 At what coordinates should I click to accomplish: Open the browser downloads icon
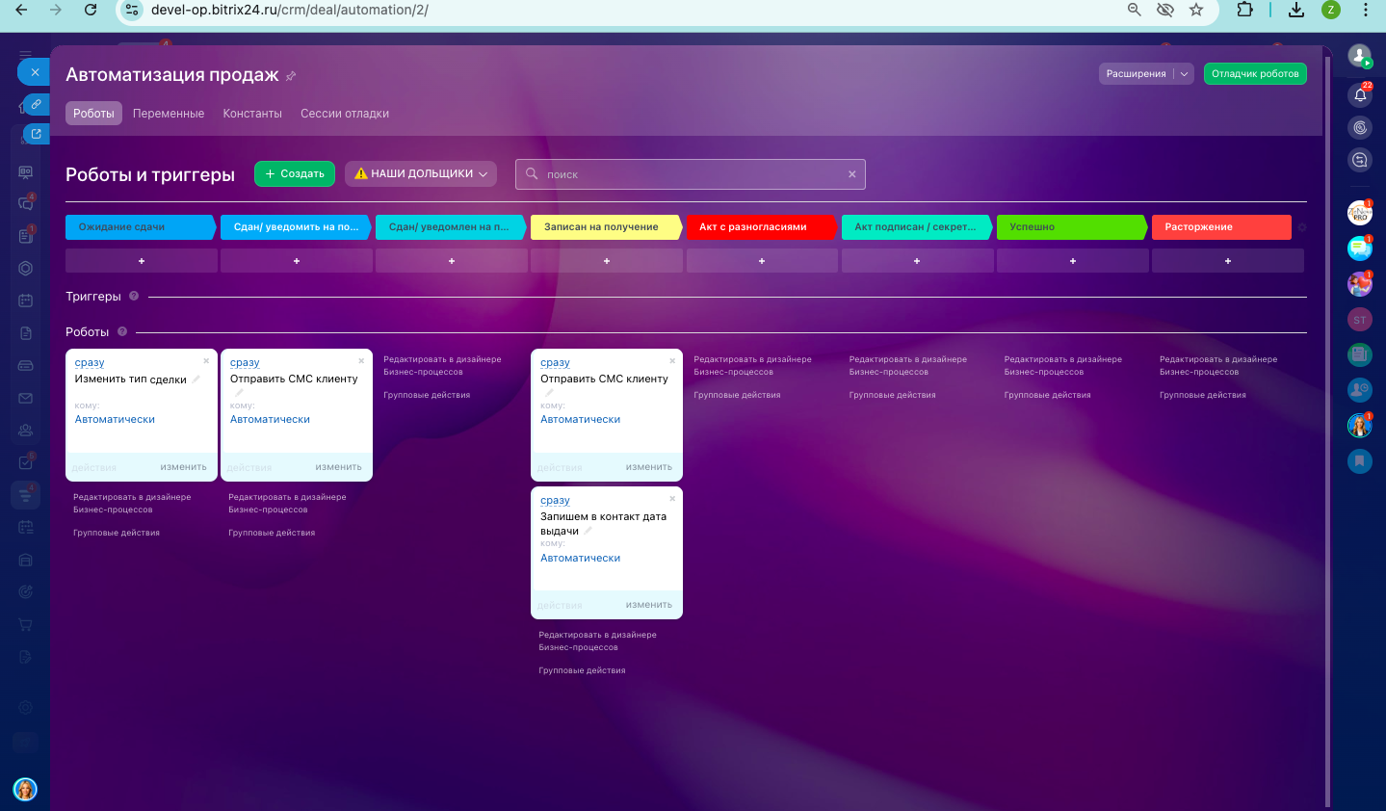(1296, 10)
